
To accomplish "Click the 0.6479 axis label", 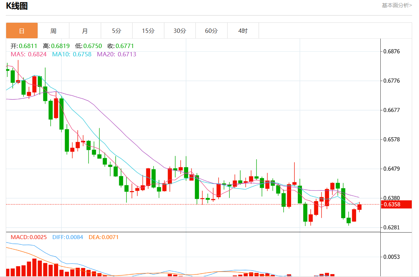I will click(392, 169).
